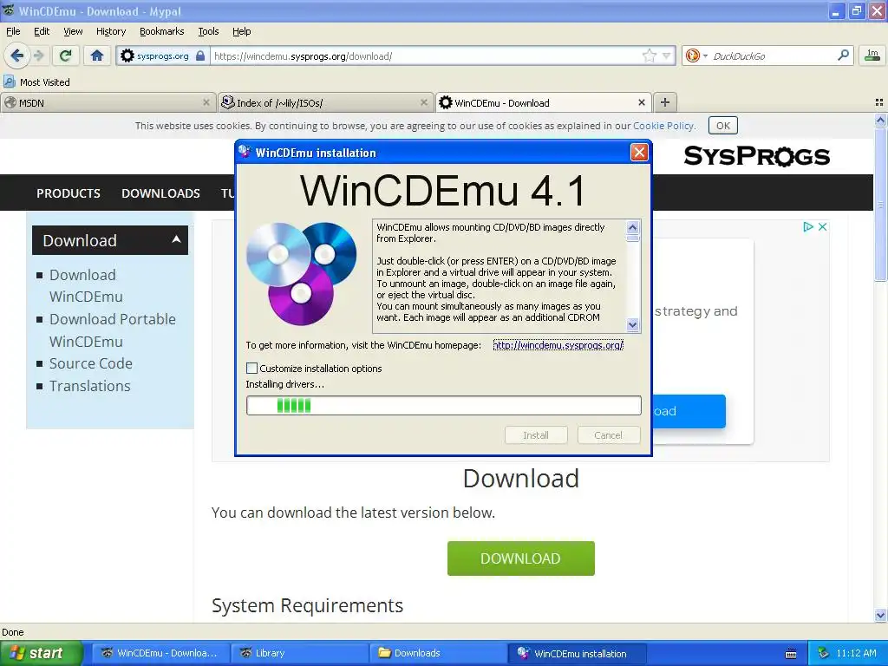Viewport: 888px width, 666px height.
Task: Click the network tray icon near the clock
Action: click(x=824, y=653)
